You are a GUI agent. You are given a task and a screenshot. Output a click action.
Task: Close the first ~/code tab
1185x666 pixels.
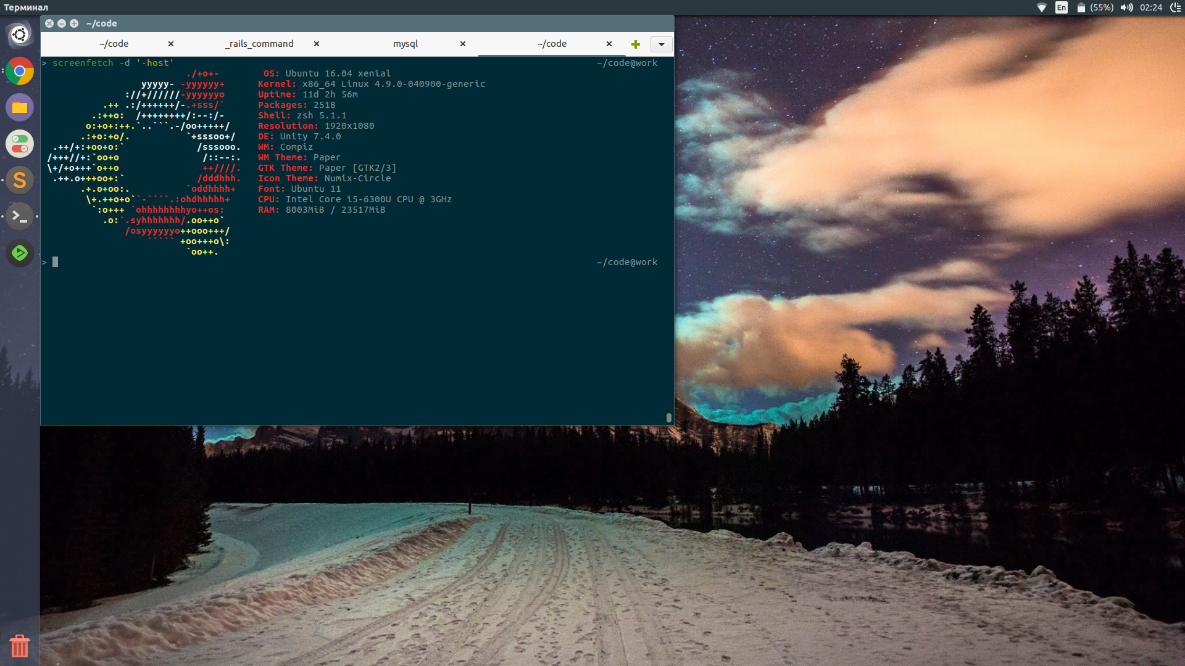point(171,44)
